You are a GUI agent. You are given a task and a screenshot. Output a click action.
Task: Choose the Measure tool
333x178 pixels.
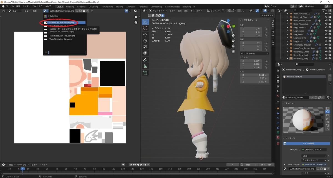145,66
